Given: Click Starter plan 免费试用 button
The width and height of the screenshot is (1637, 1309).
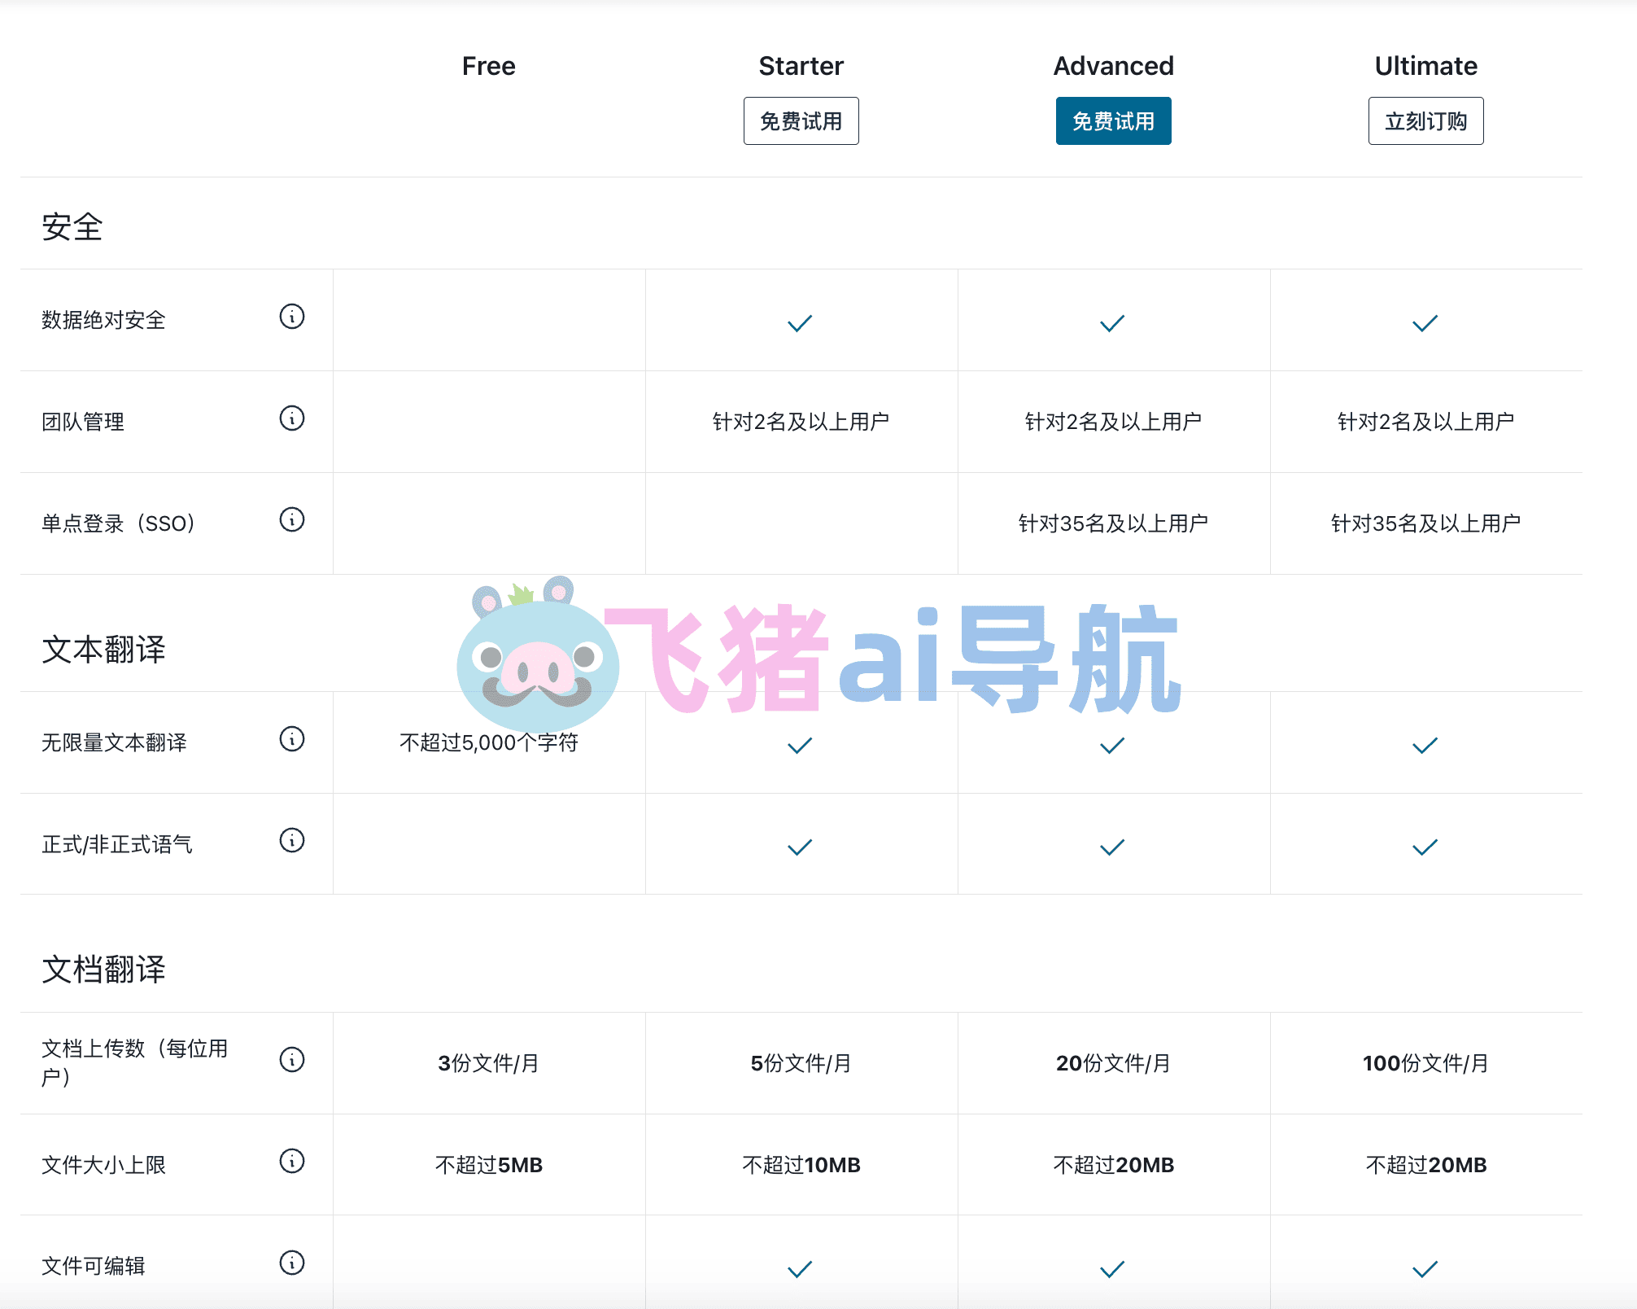Looking at the screenshot, I should pyautogui.click(x=801, y=121).
